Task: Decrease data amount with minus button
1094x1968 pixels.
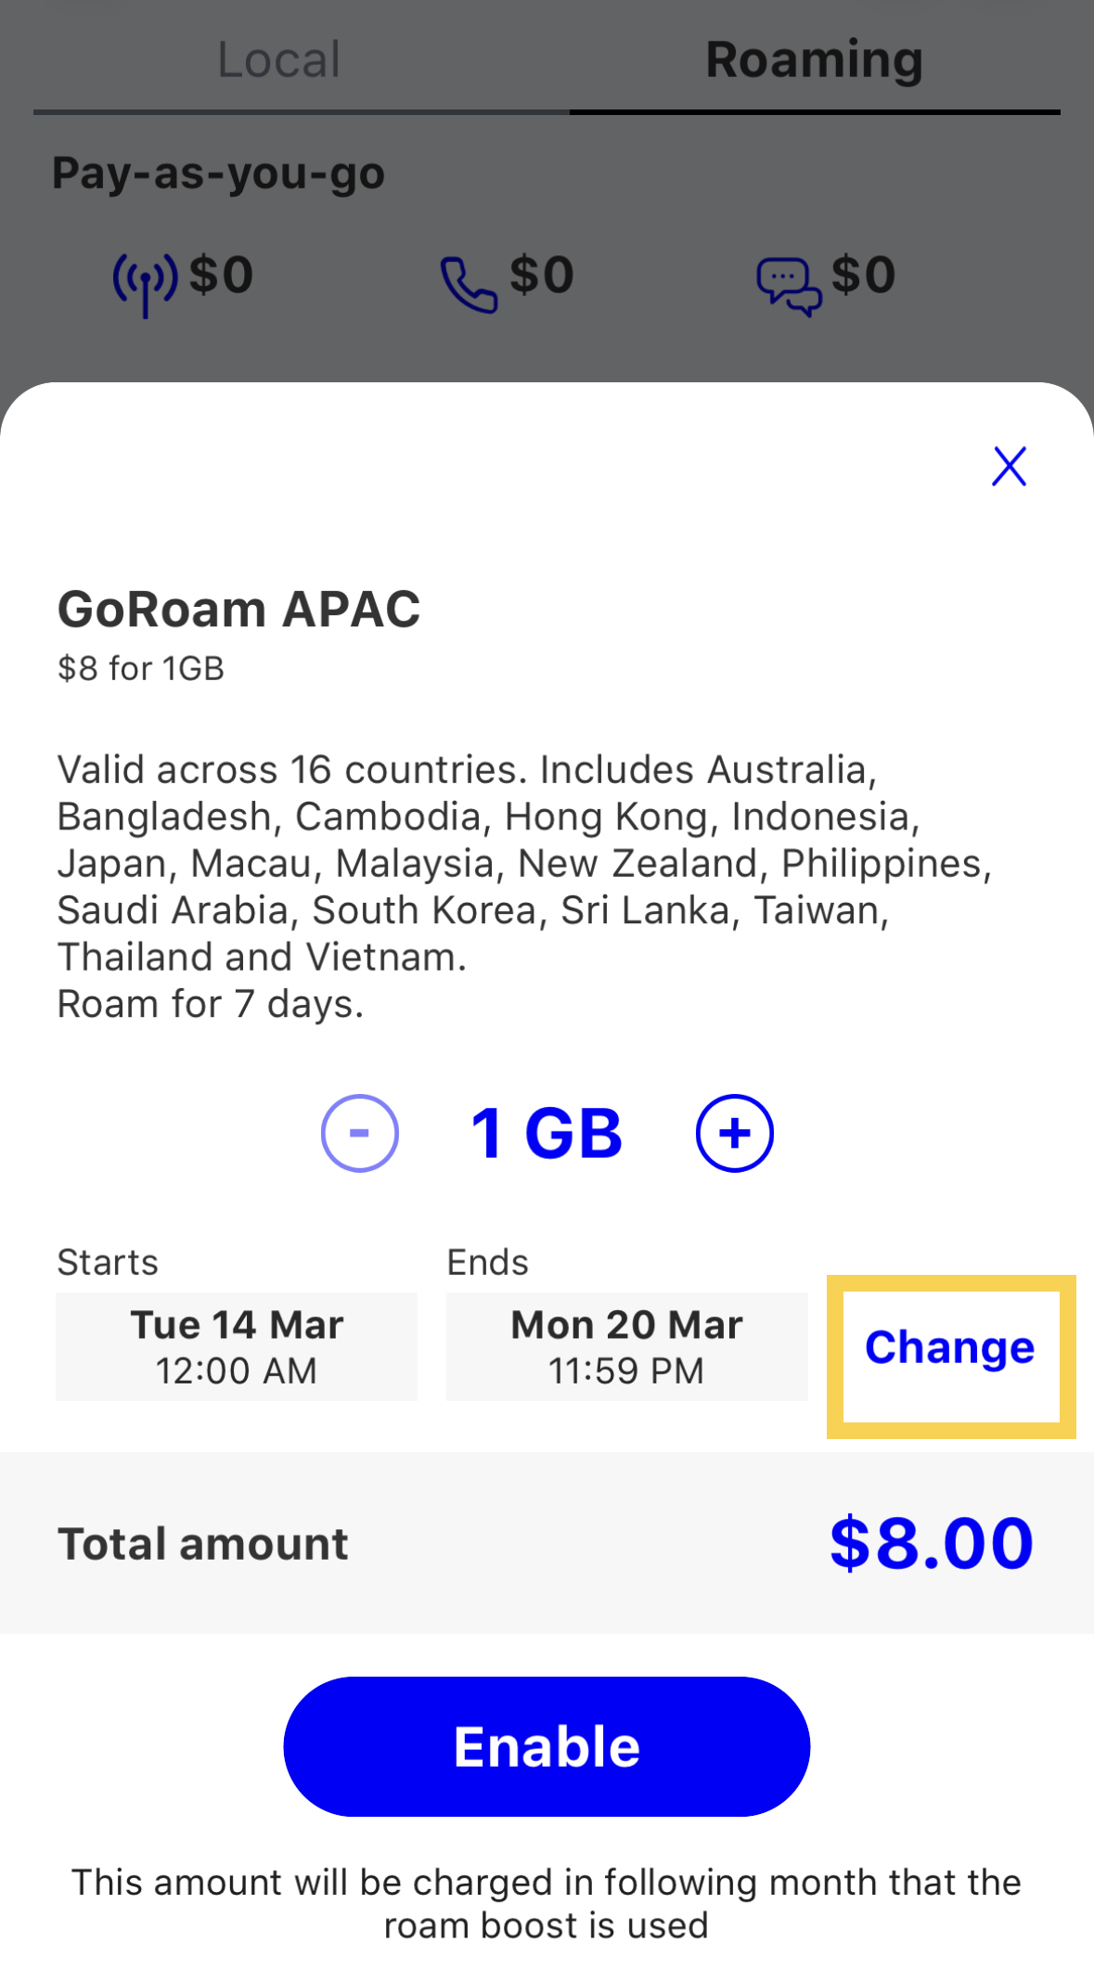Action: click(x=360, y=1133)
